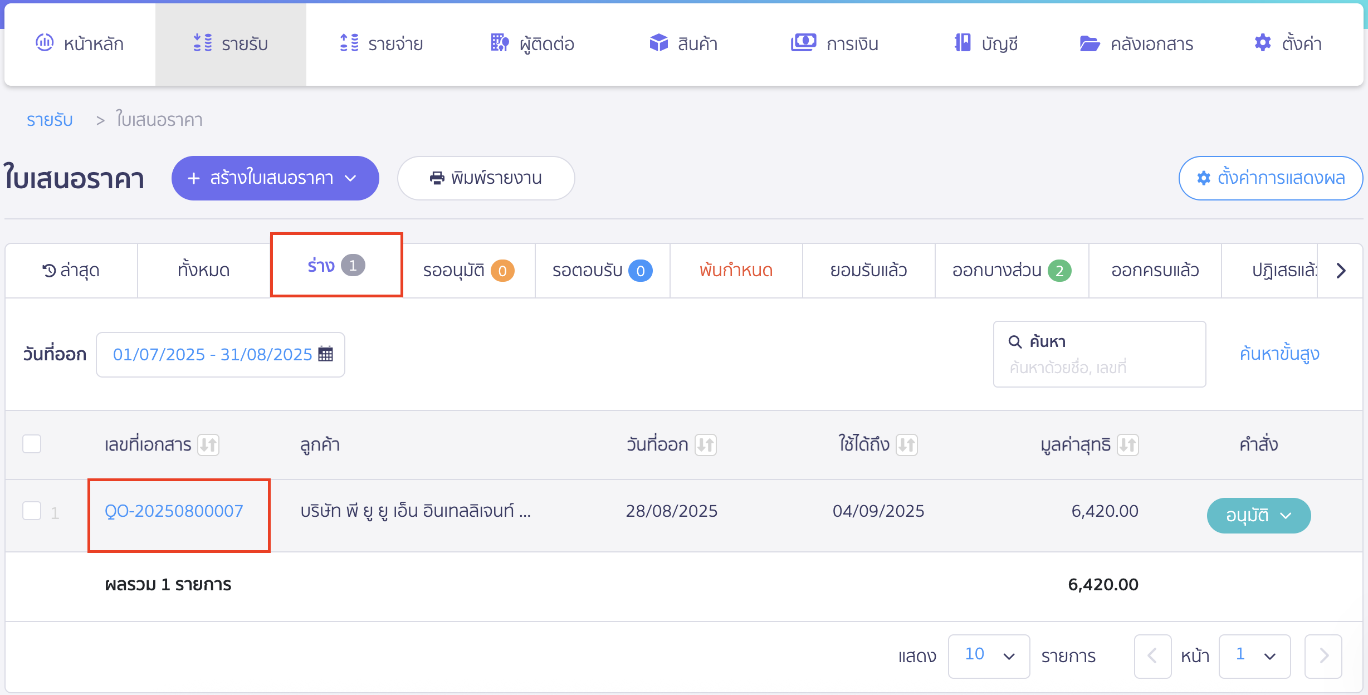Sort by มูลค่าสุทธิ column sort icon
Viewport: 1368px width, 695px height.
[1128, 445]
